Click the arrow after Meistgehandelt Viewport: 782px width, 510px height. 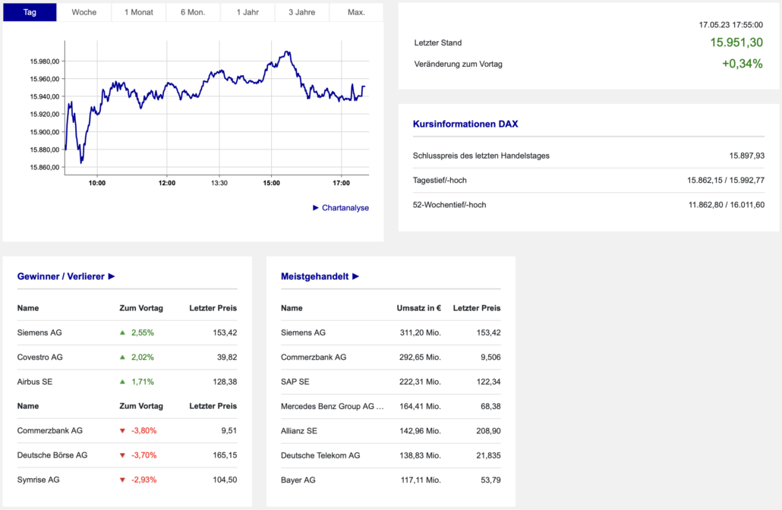click(x=355, y=277)
